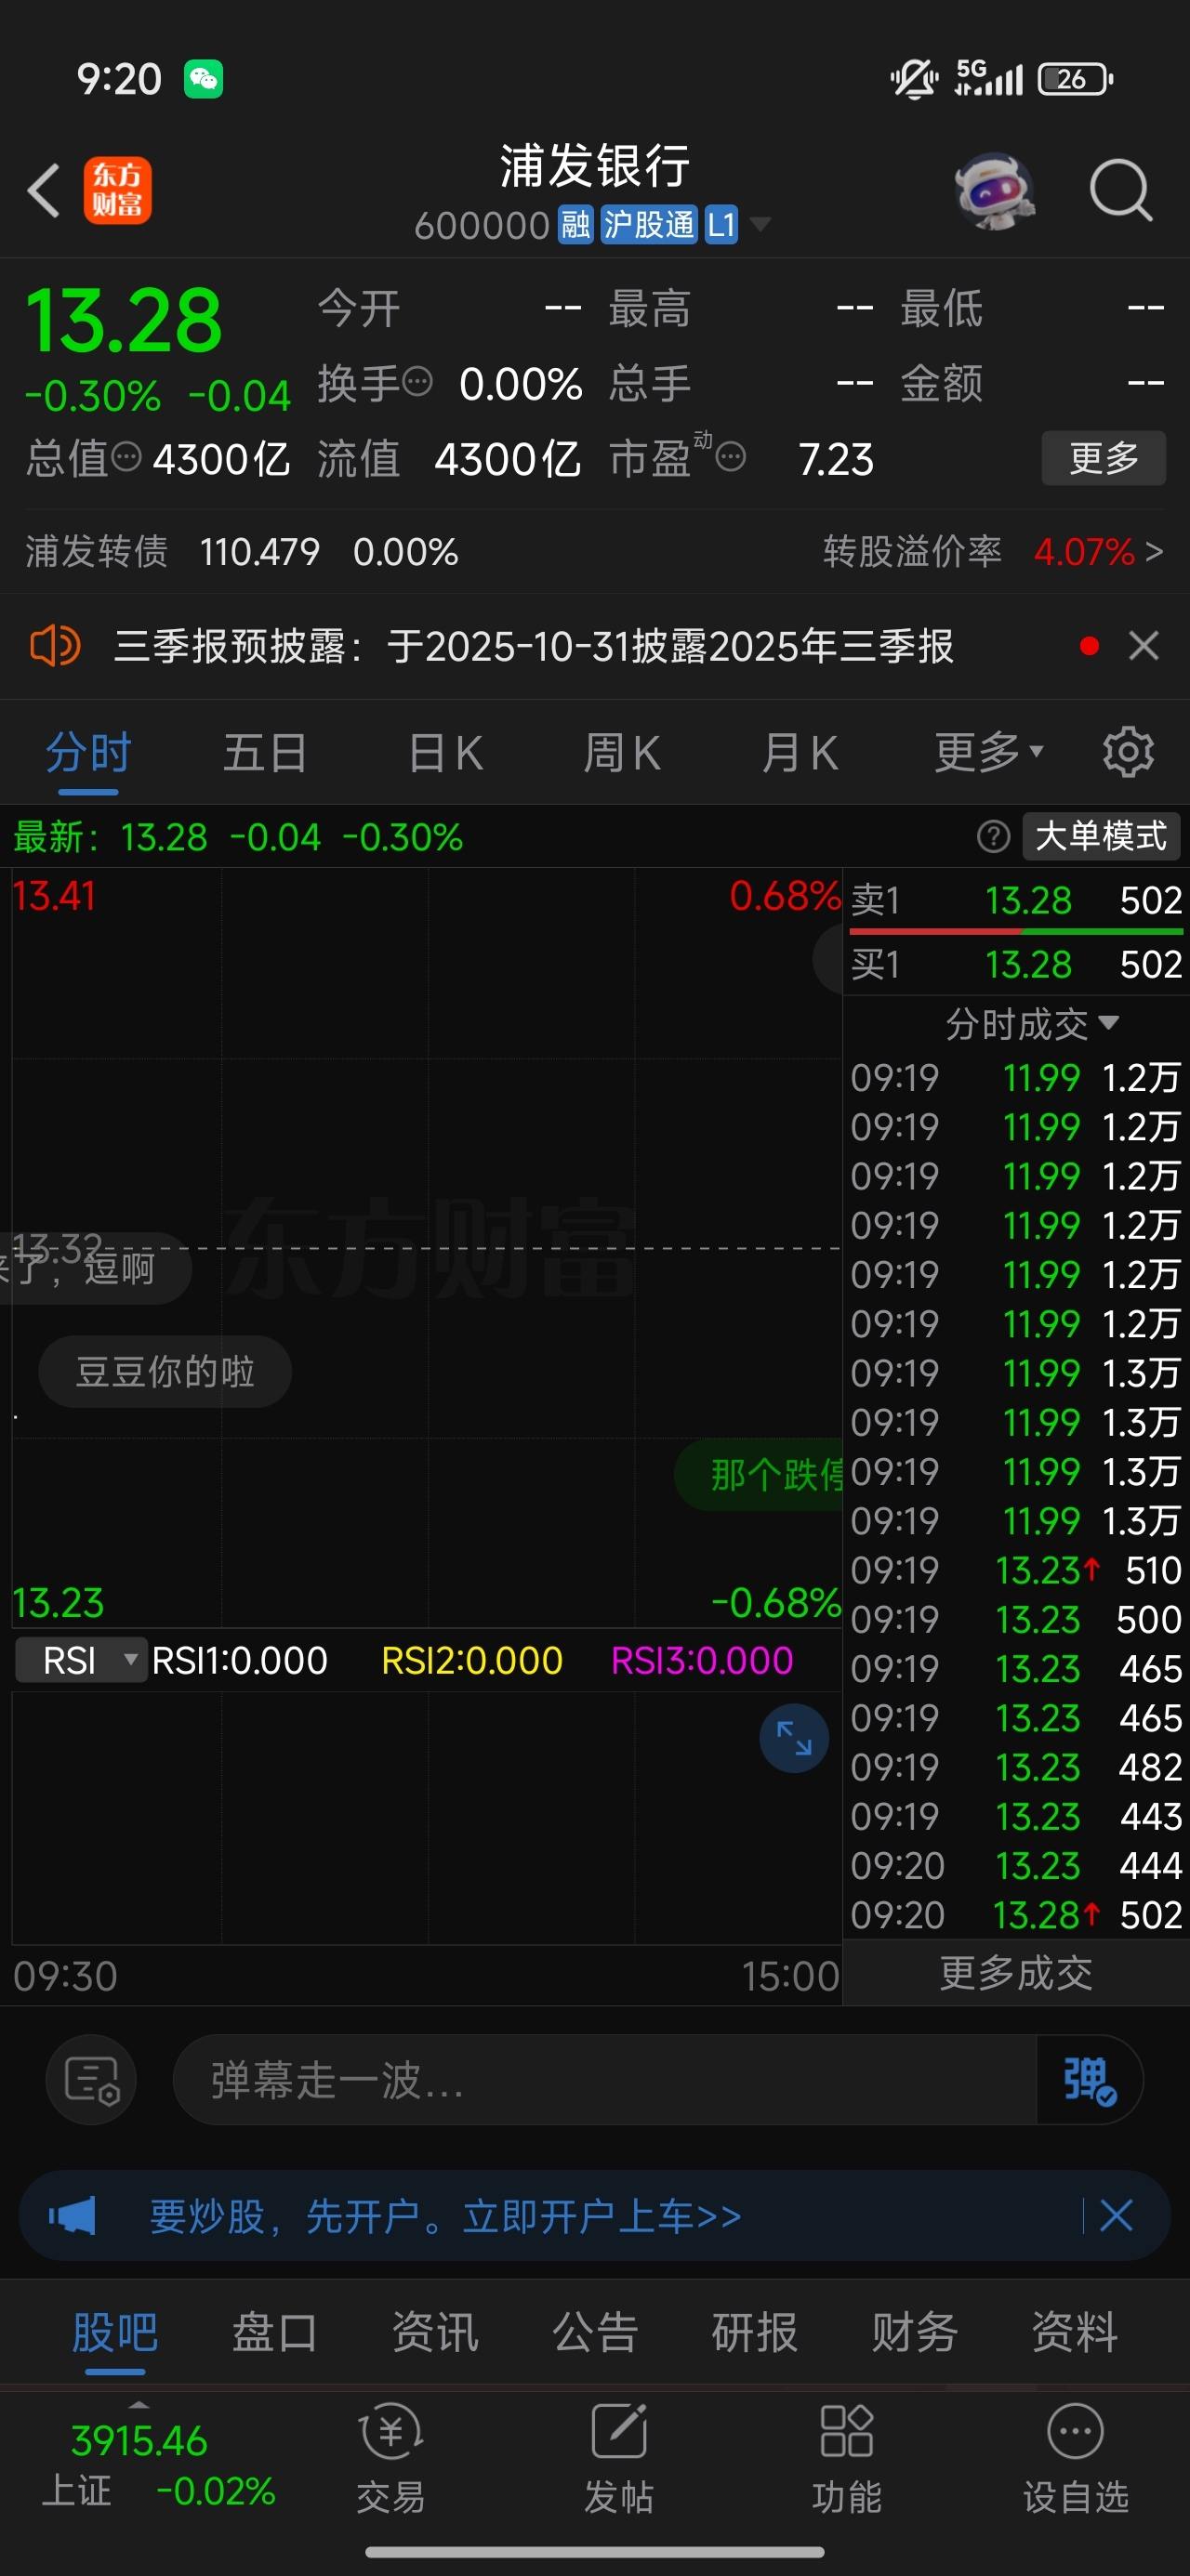Tap the WeChat notification icon in status bar
The image size is (1190, 2576).
pyautogui.click(x=204, y=78)
